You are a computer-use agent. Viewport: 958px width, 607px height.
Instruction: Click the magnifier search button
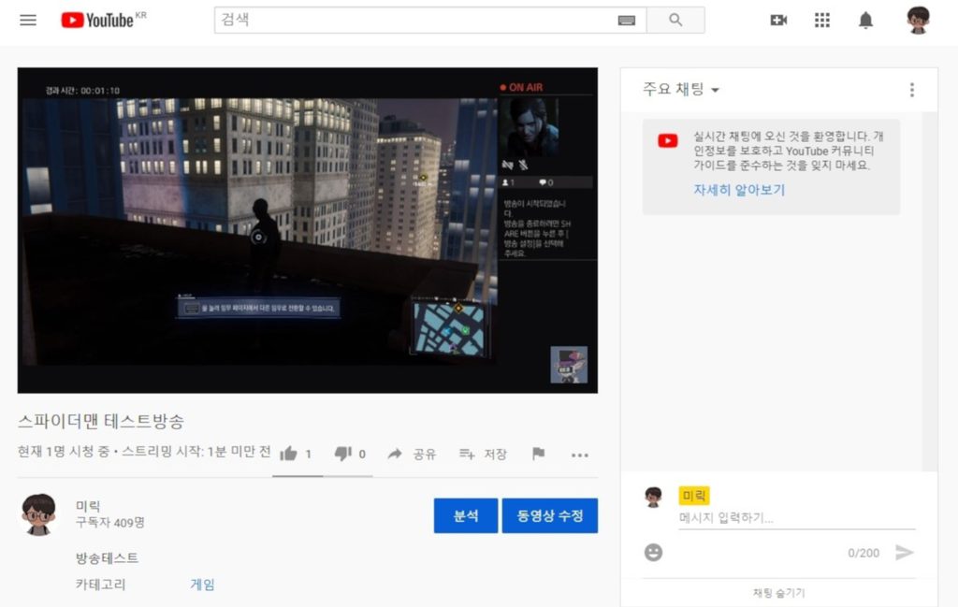coord(675,21)
